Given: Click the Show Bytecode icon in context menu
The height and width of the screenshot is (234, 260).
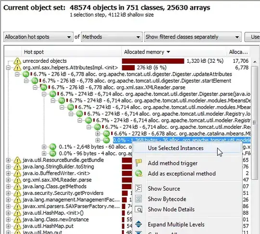Looking at the screenshot, I should pos(138,199).
